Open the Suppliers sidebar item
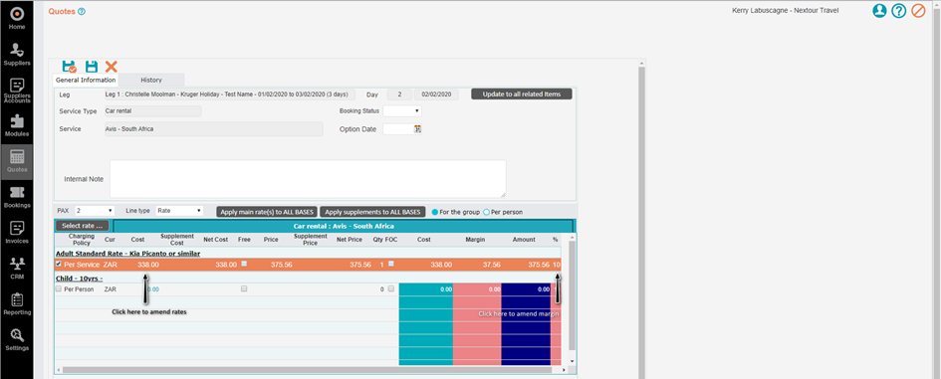The width and height of the screenshot is (941, 379). pos(17,54)
